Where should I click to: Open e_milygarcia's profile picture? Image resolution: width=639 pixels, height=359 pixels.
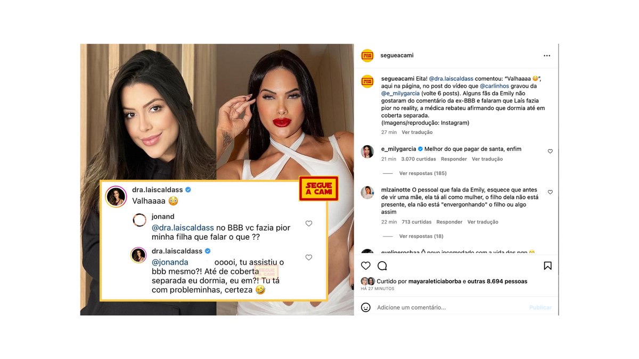[x=367, y=151]
